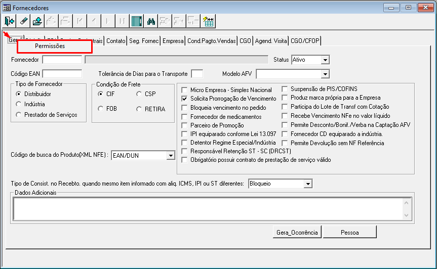Check Responsável Retenção ST - SC (DRCST)
The image size is (437, 269).
pos(184,151)
